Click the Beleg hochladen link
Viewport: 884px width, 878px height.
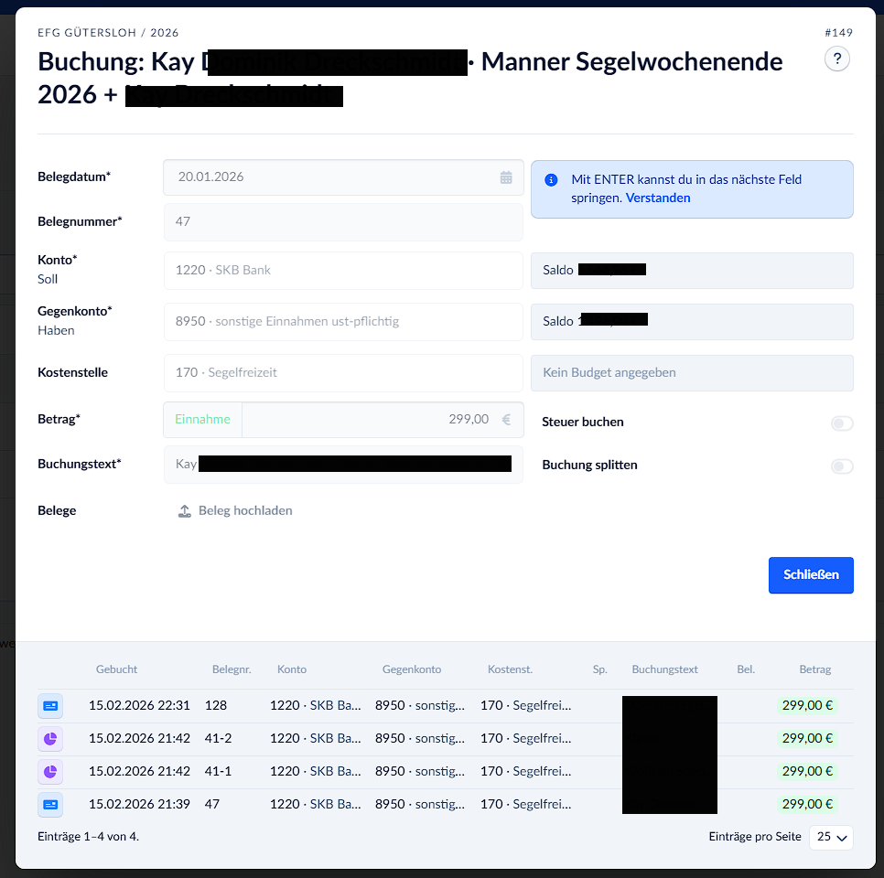tap(245, 511)
